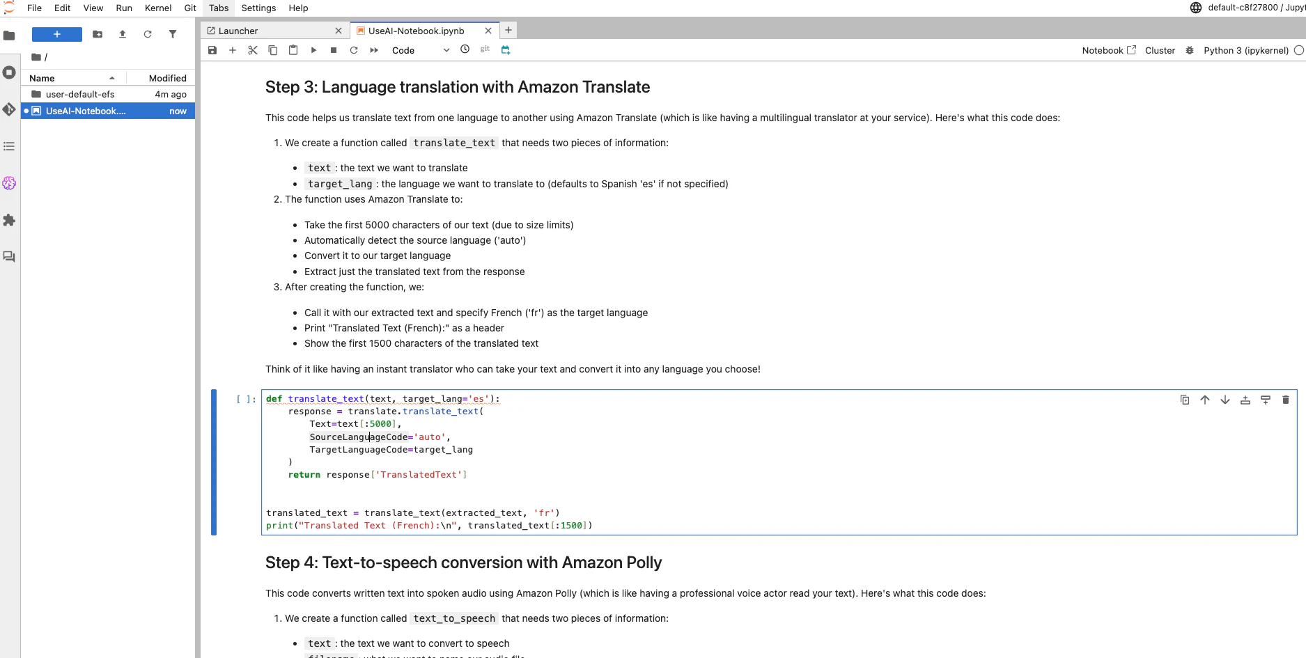Screen dimensions: 1306x658
Task: Click the blue New Launcher button
Action: [57, 34]
